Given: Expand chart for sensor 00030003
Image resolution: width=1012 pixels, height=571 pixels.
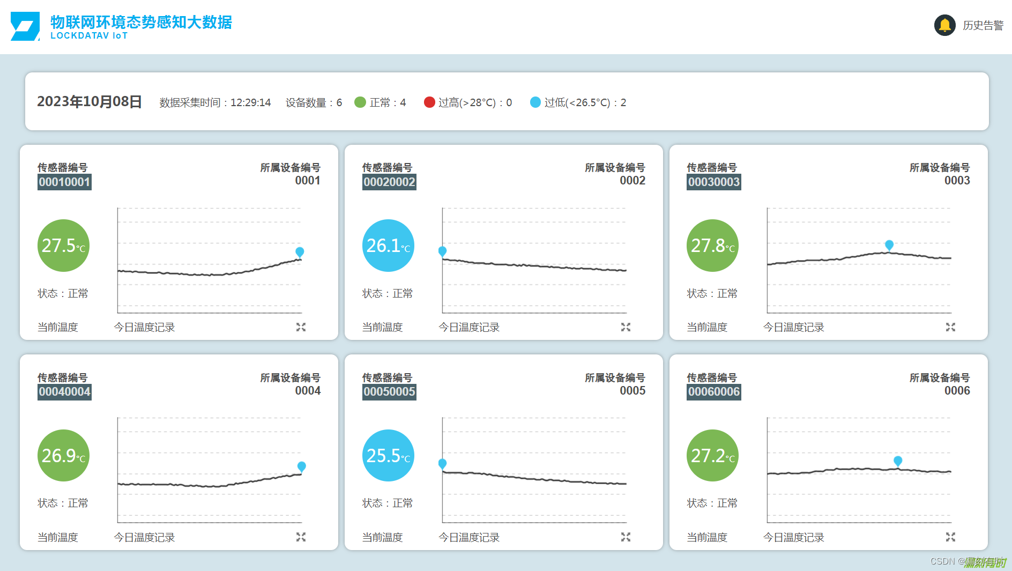Looking at the screenshot, I should [x=950, y=327].
